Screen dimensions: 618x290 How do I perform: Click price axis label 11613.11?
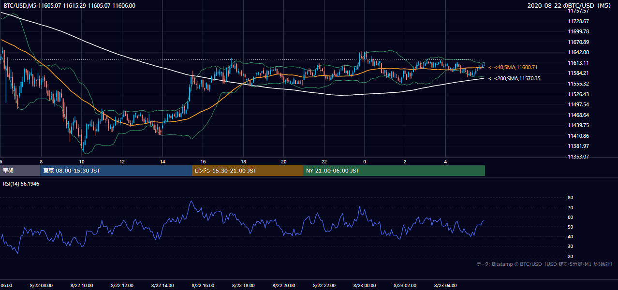coord(578,63)
